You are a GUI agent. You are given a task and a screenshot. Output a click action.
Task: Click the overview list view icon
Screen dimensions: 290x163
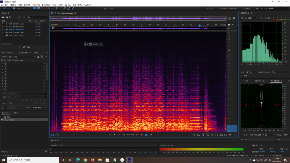pos(234,18)
